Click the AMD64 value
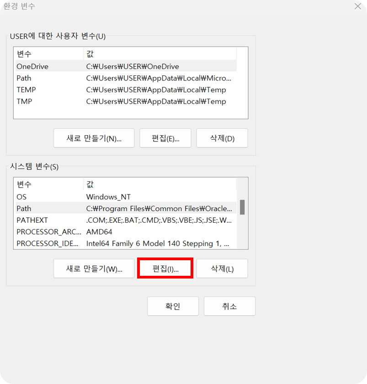 tap(99, 231)
